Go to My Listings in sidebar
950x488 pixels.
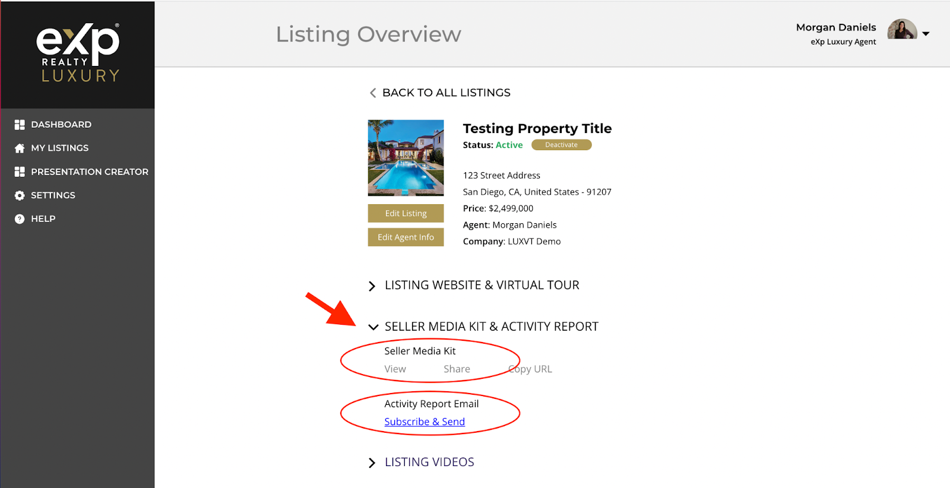pos(59,148)
